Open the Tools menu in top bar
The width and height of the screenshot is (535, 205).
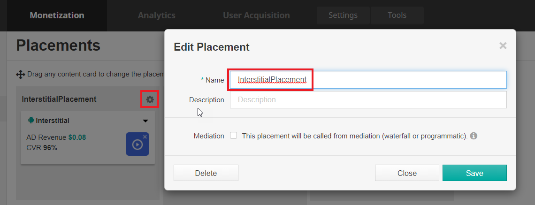click(397, 15)
